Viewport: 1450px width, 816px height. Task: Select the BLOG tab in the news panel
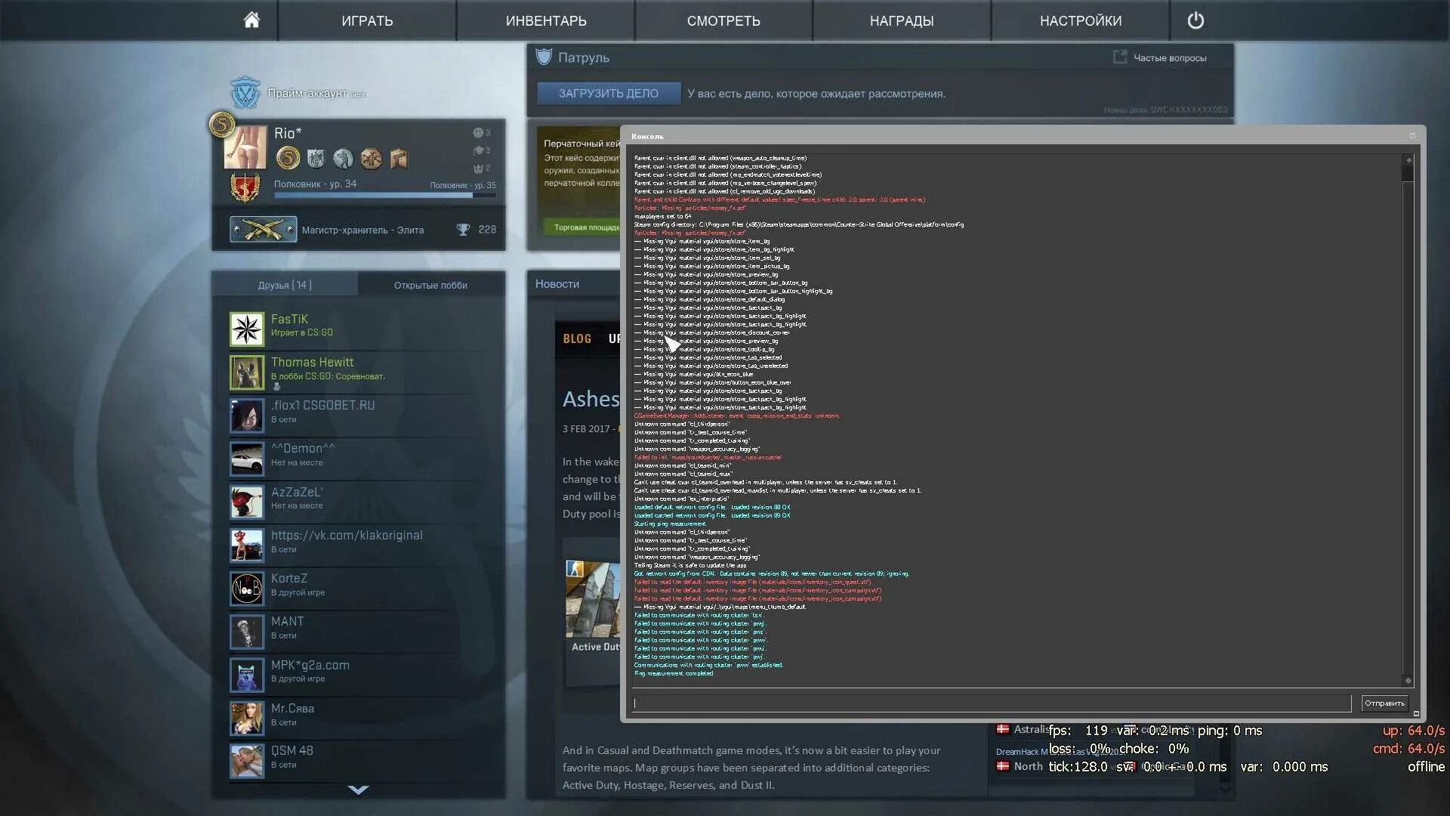(577, 338)
